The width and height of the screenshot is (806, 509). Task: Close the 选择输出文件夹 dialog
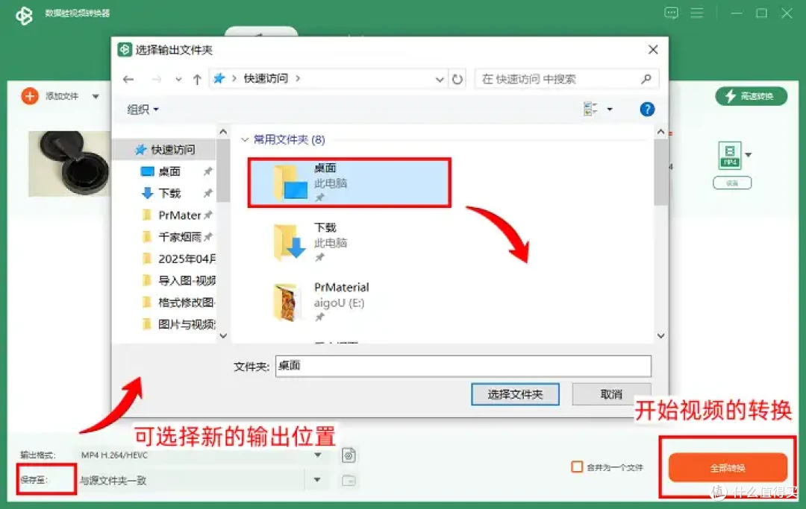653,49
